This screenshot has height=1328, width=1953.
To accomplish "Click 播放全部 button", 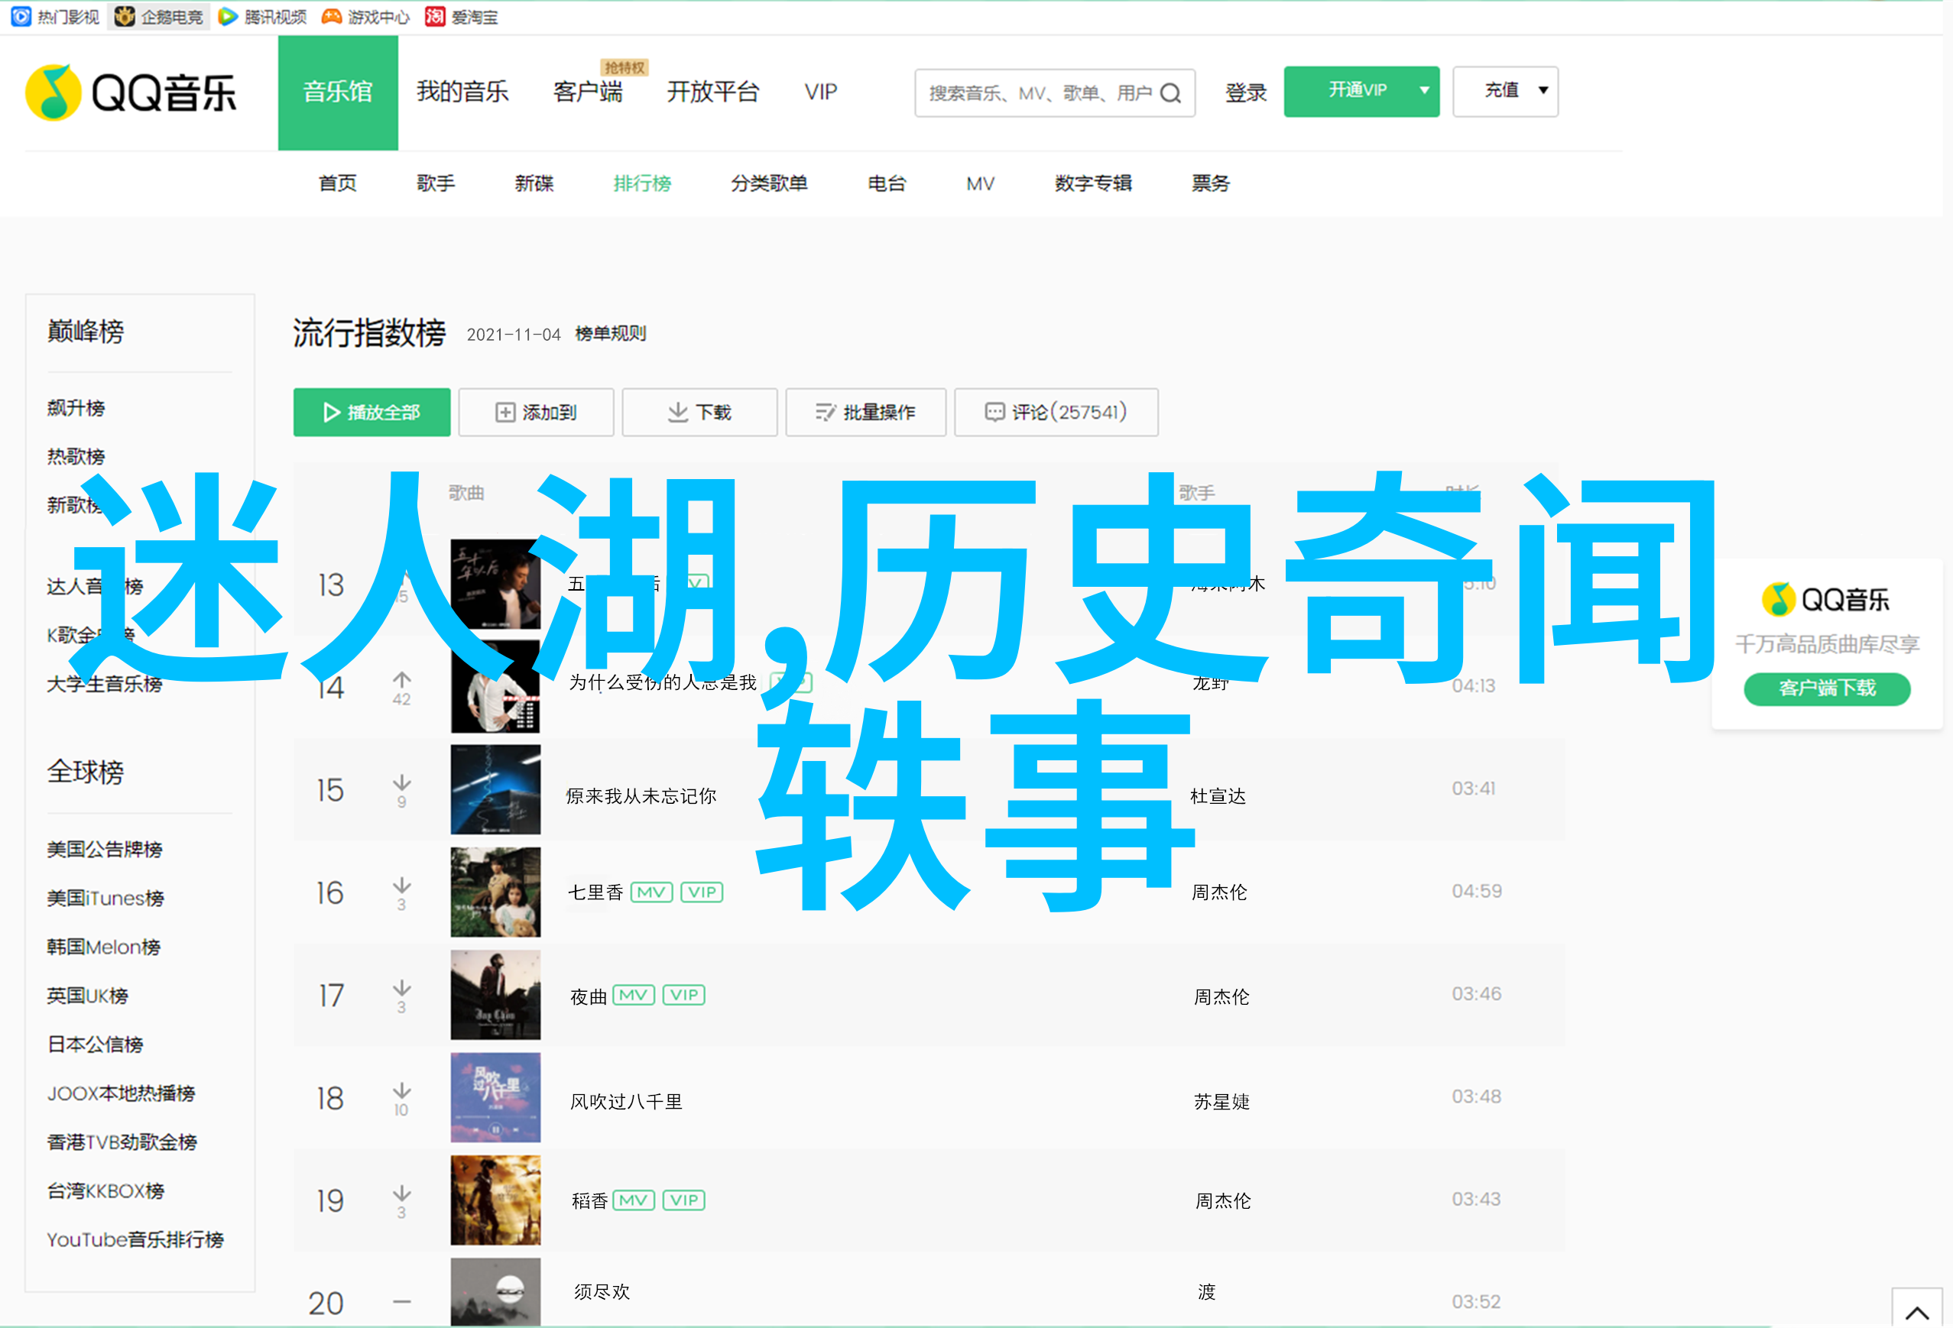I will tap(371, 413).
